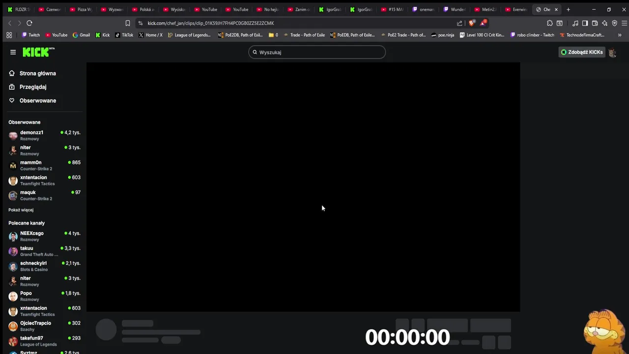Screen dimensions: 629x354
Task: Open the extensions puzzle icon
Action: (549, 23)
